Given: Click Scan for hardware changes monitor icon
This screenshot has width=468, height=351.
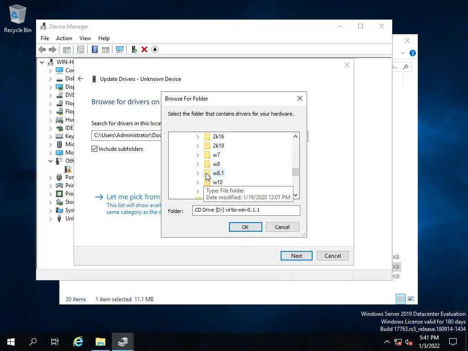Looking at the screenshot, I should point(120,49).
